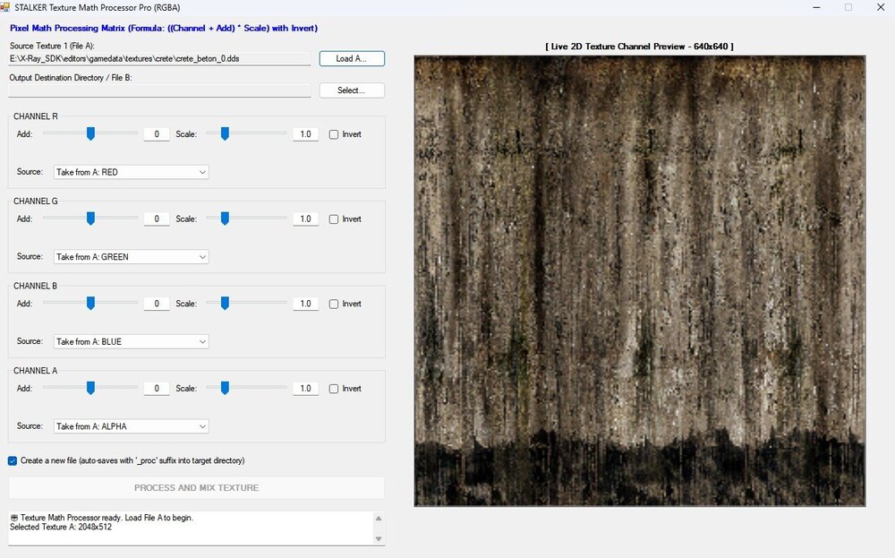Click the app icon in title bar
The image size is (895, 558).
coord(5,7)
